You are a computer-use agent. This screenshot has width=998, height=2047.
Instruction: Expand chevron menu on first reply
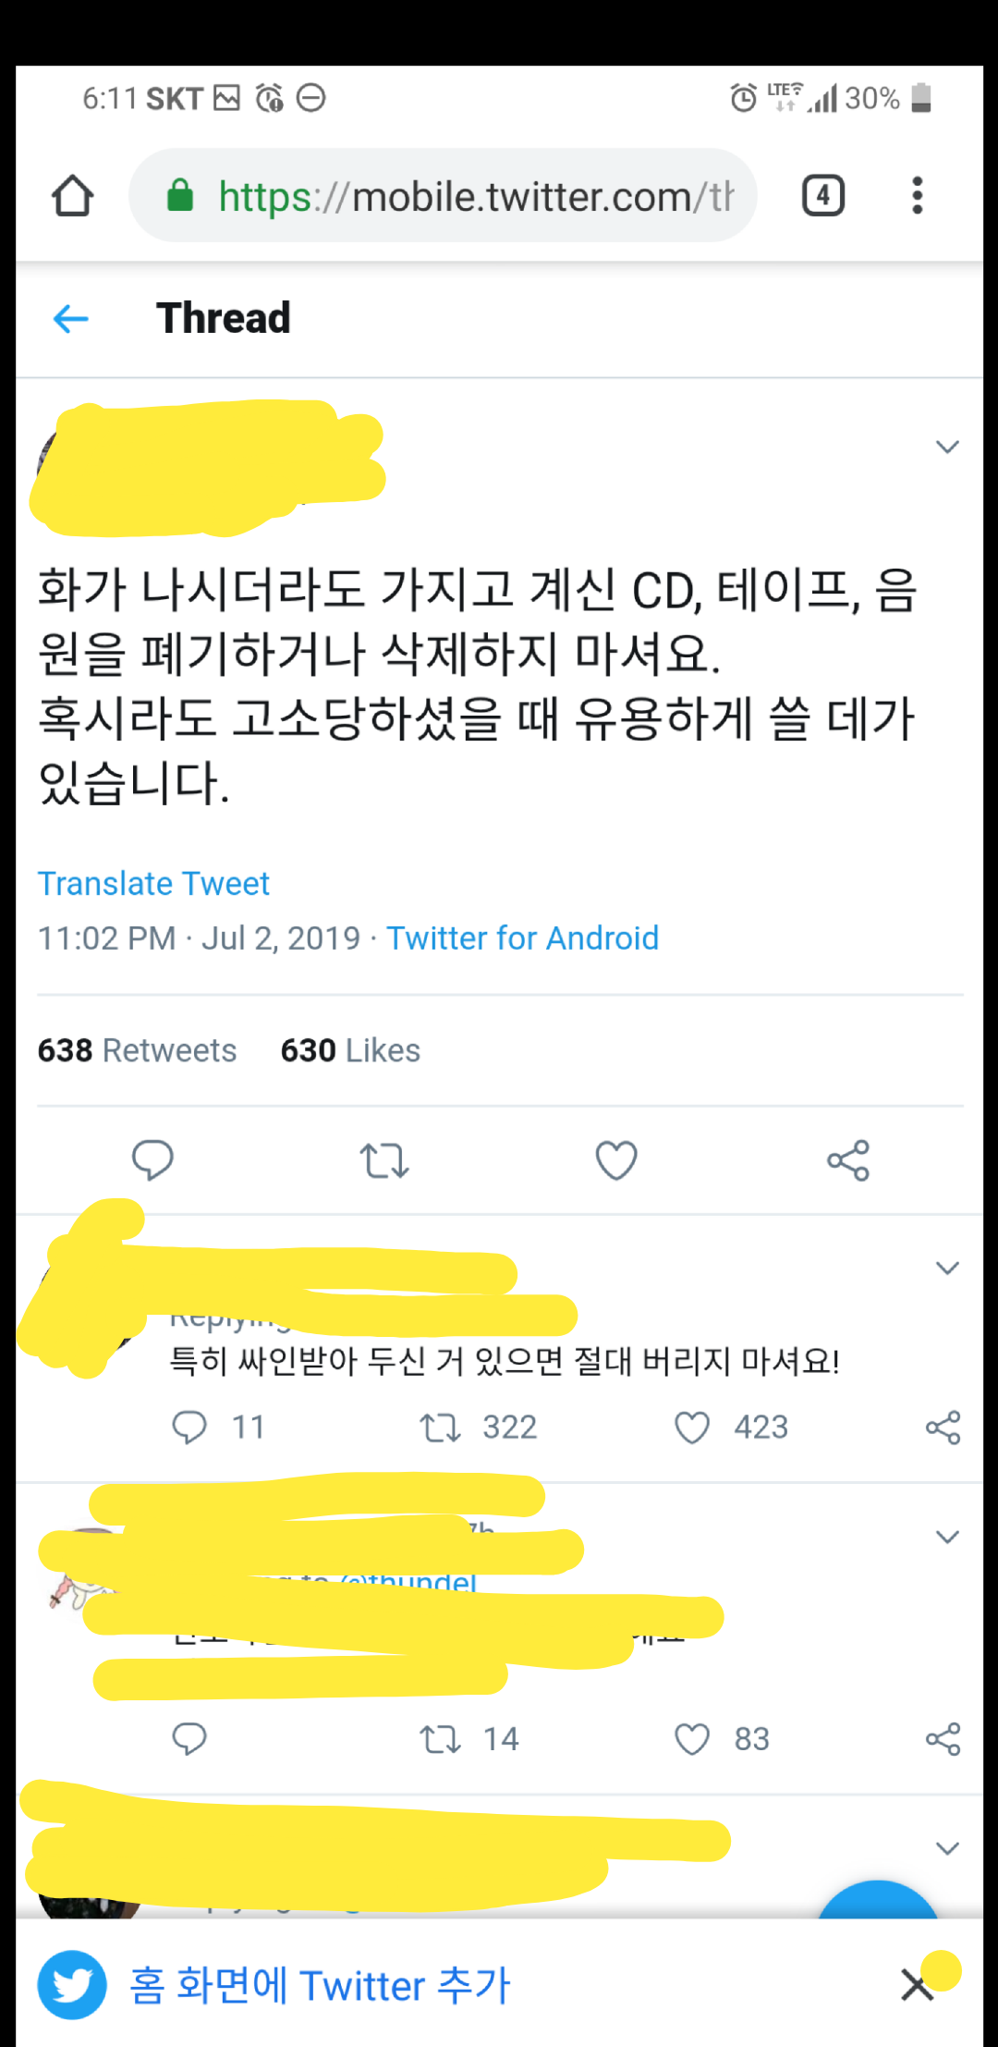click(x=947, y=1269)
